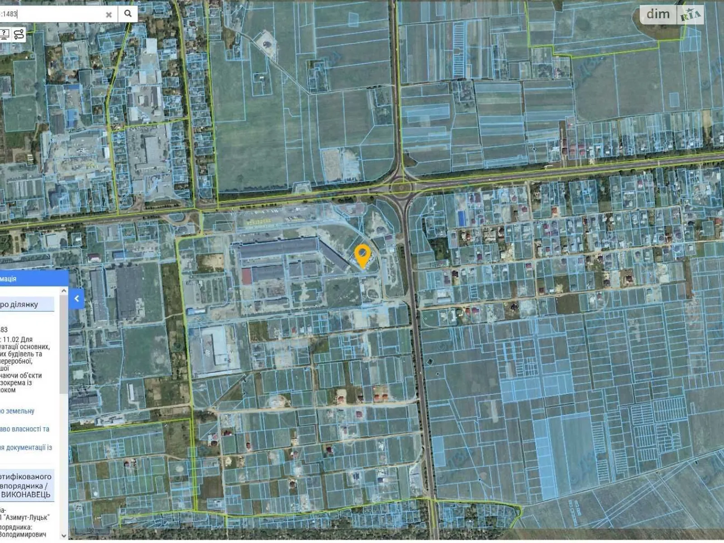Viewport: 724px width, 543px height.
Task: Clear the search field with X
Action: 109,14
